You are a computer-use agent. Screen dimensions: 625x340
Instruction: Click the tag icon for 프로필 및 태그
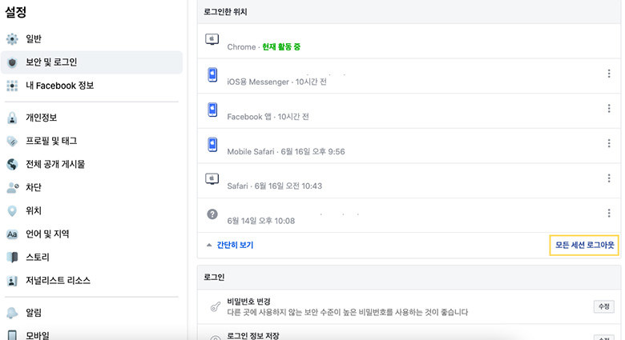(x=12, y=141)
